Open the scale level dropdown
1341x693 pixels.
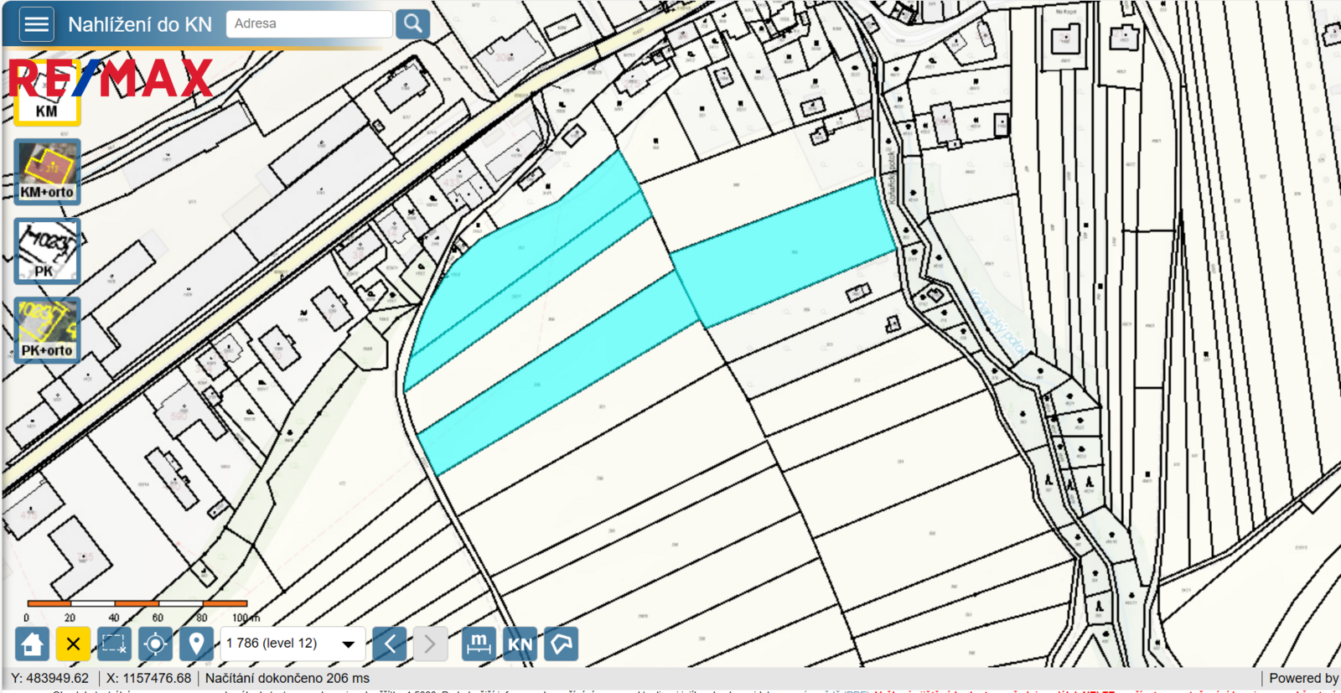tap(292, 644)
